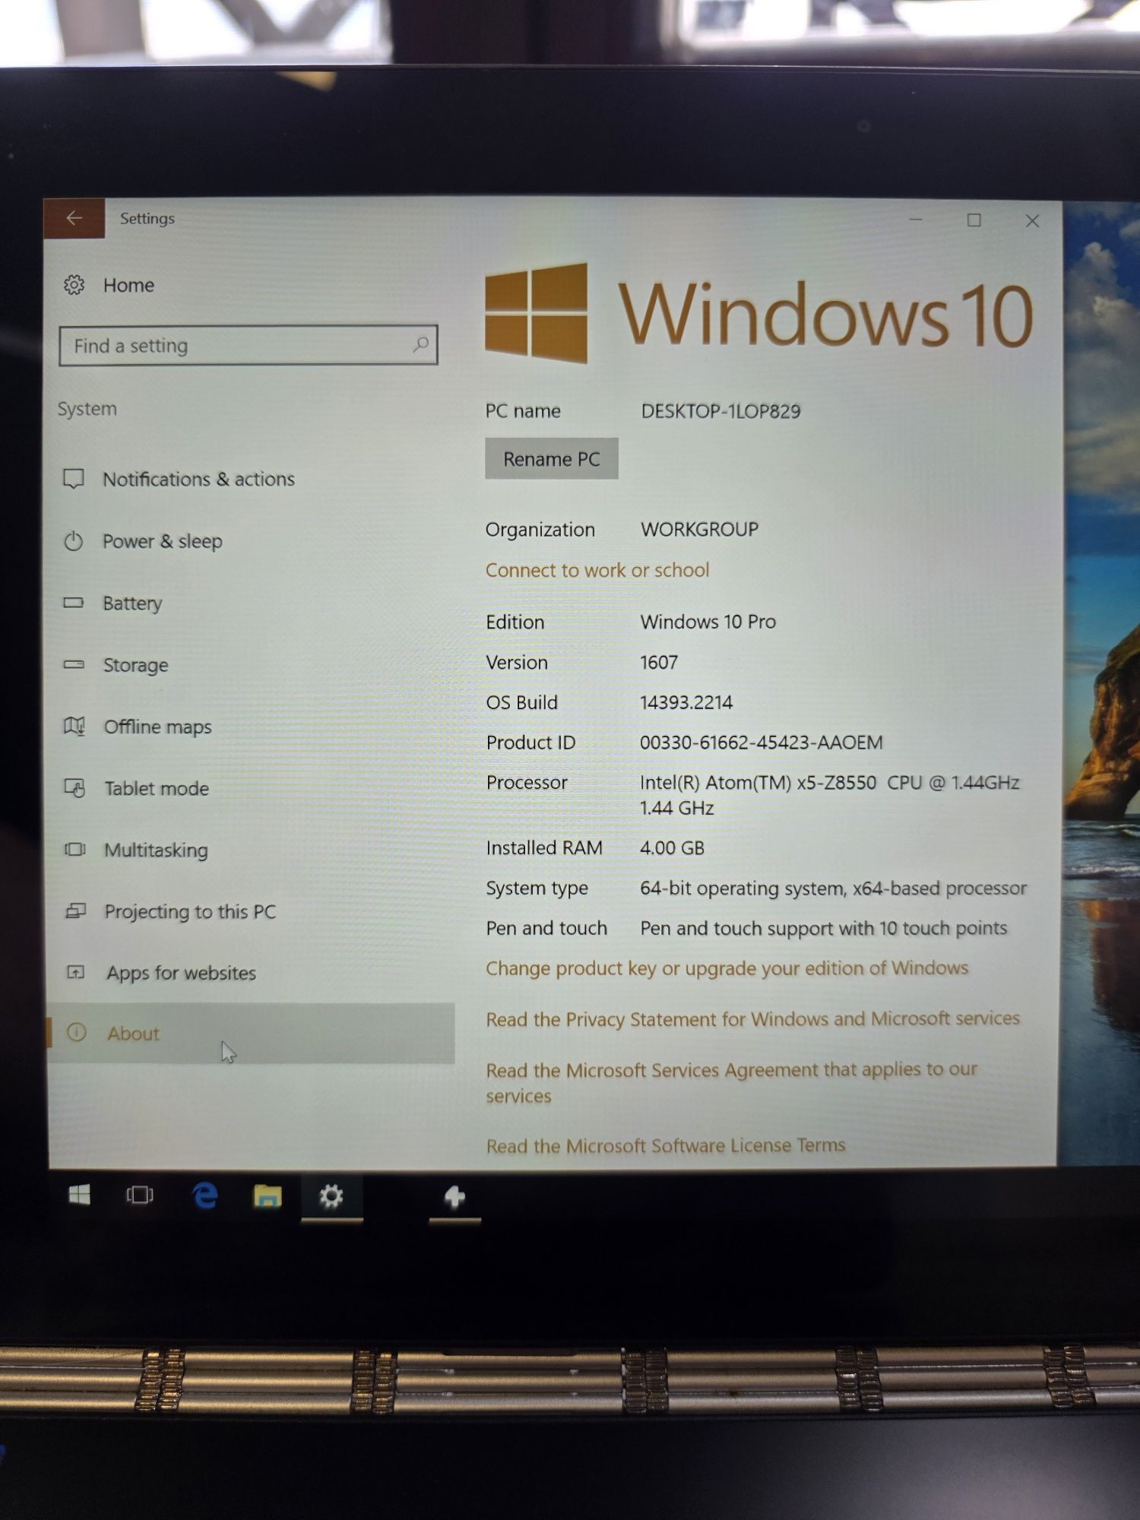
Task: Click Settings gear in the taskbar
Action: click(331, 1196)
